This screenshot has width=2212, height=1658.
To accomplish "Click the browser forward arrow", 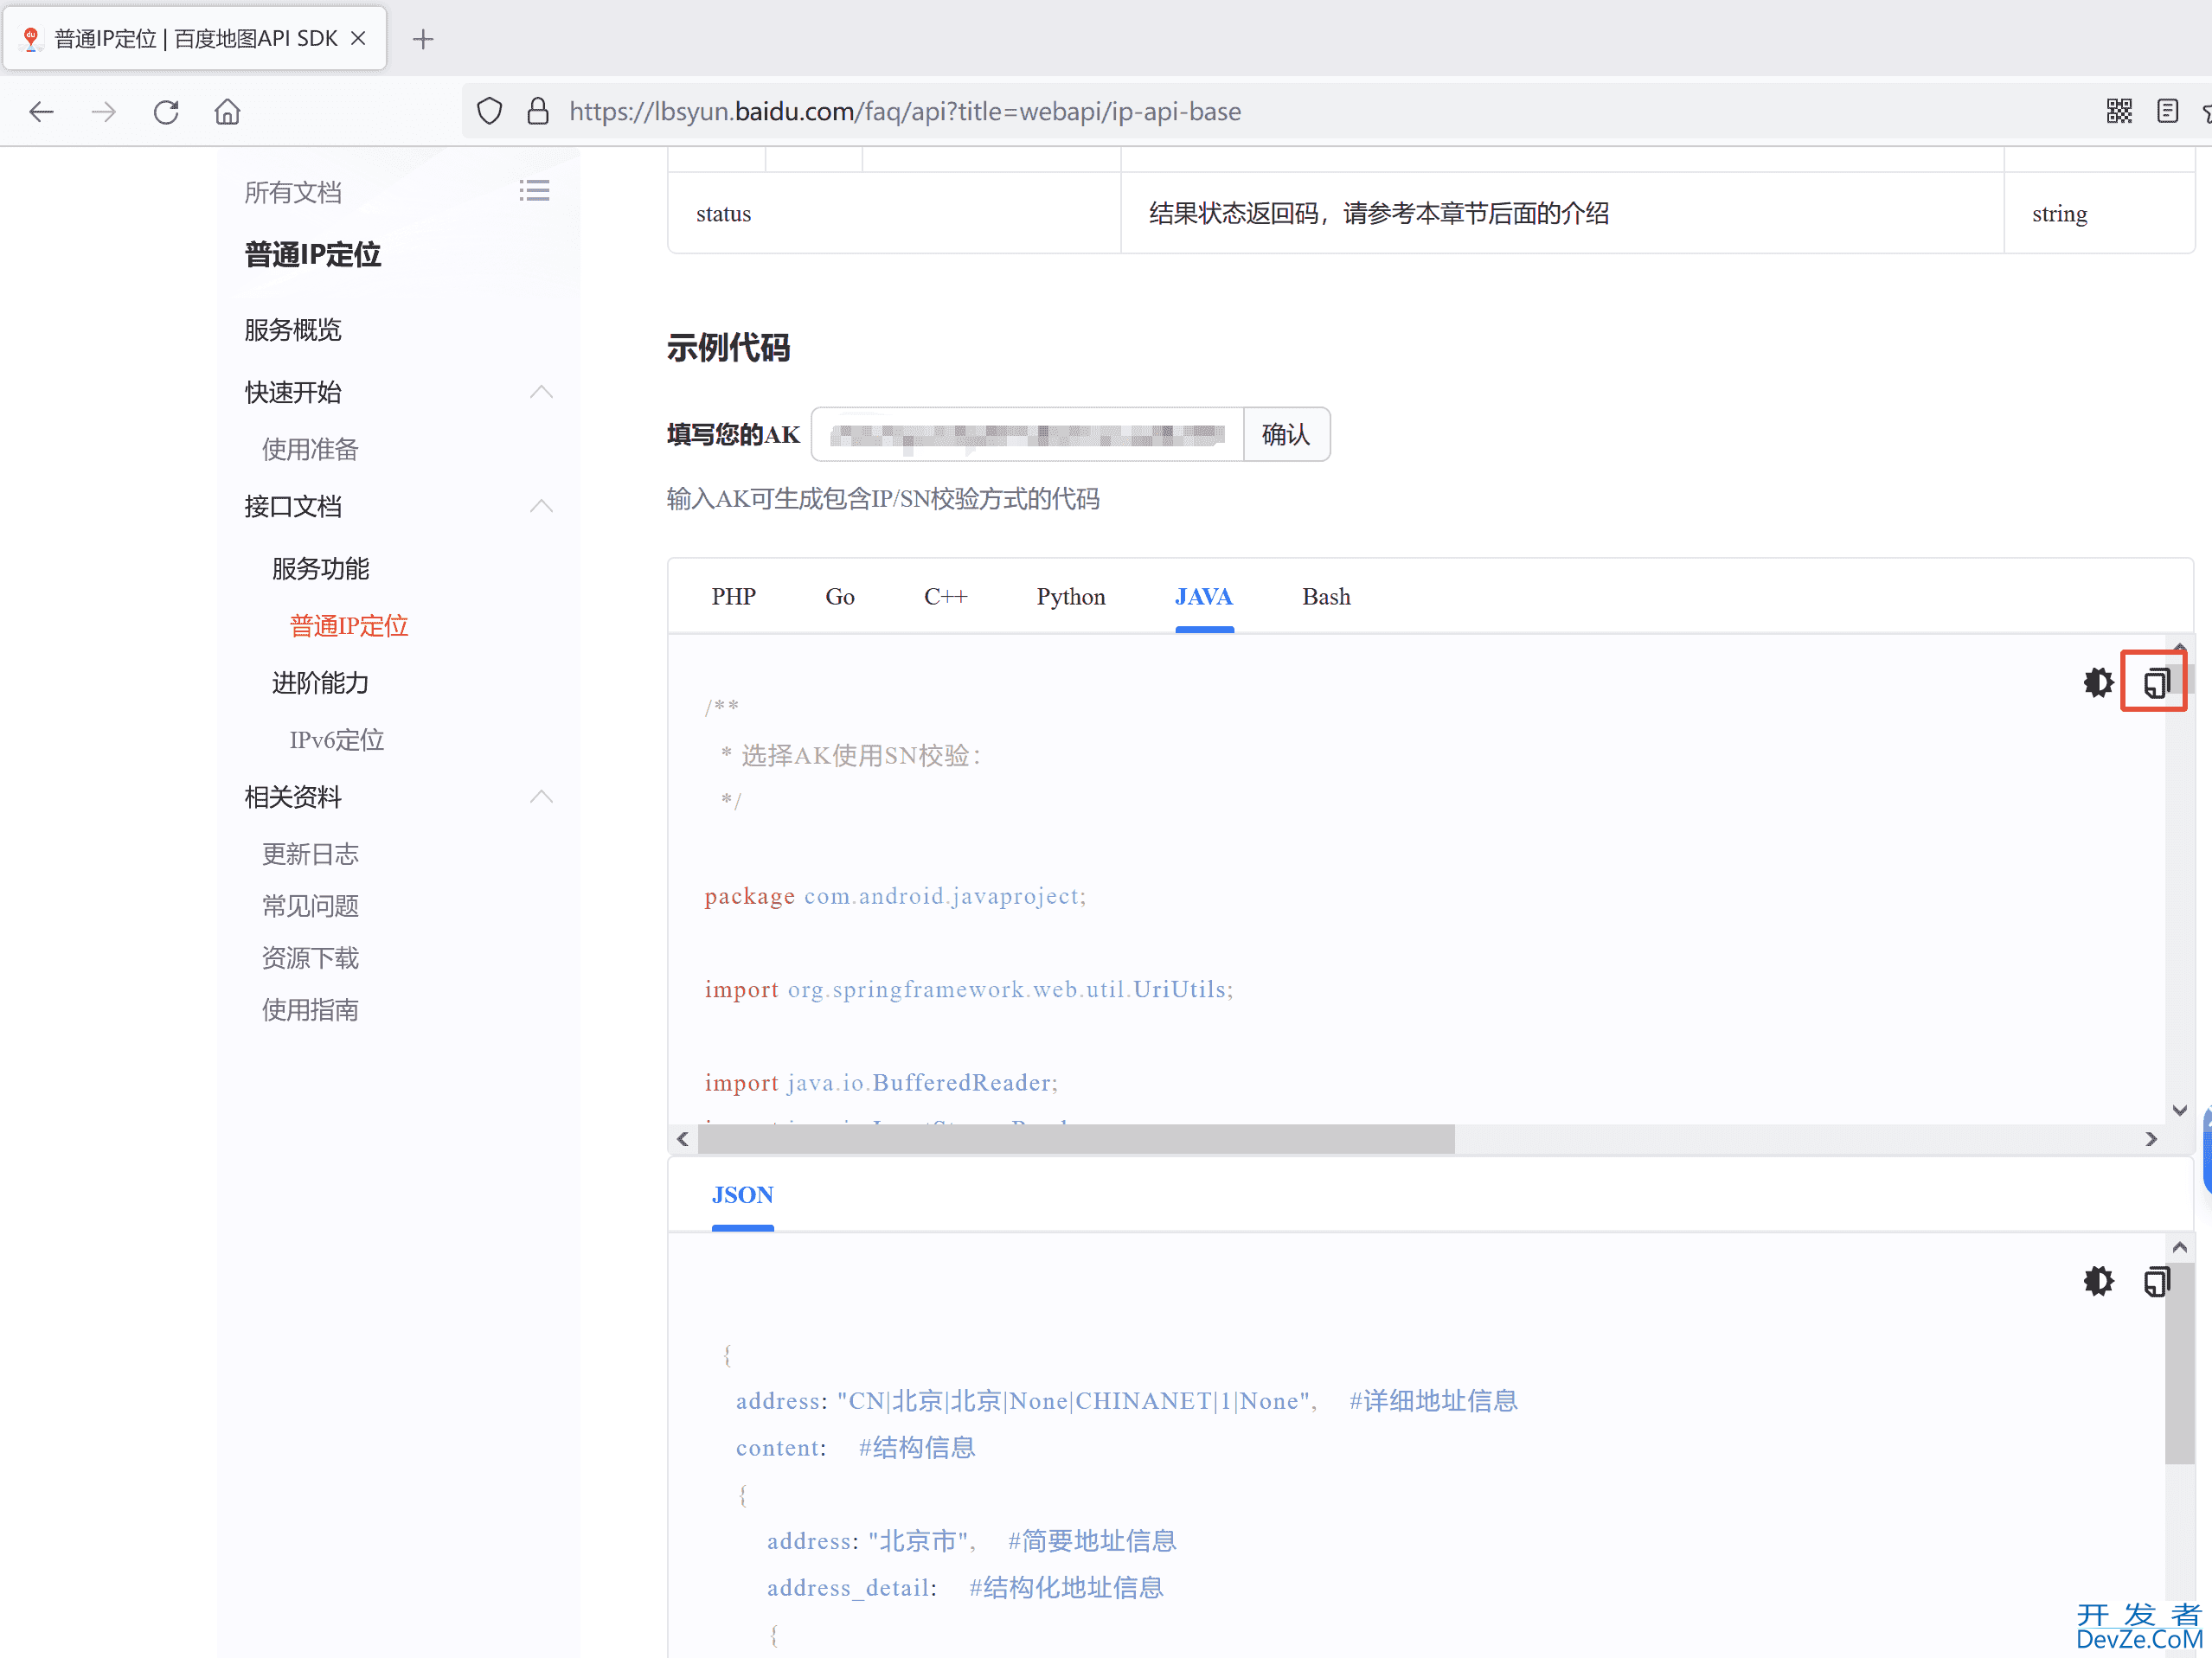I will coord(104,111).
